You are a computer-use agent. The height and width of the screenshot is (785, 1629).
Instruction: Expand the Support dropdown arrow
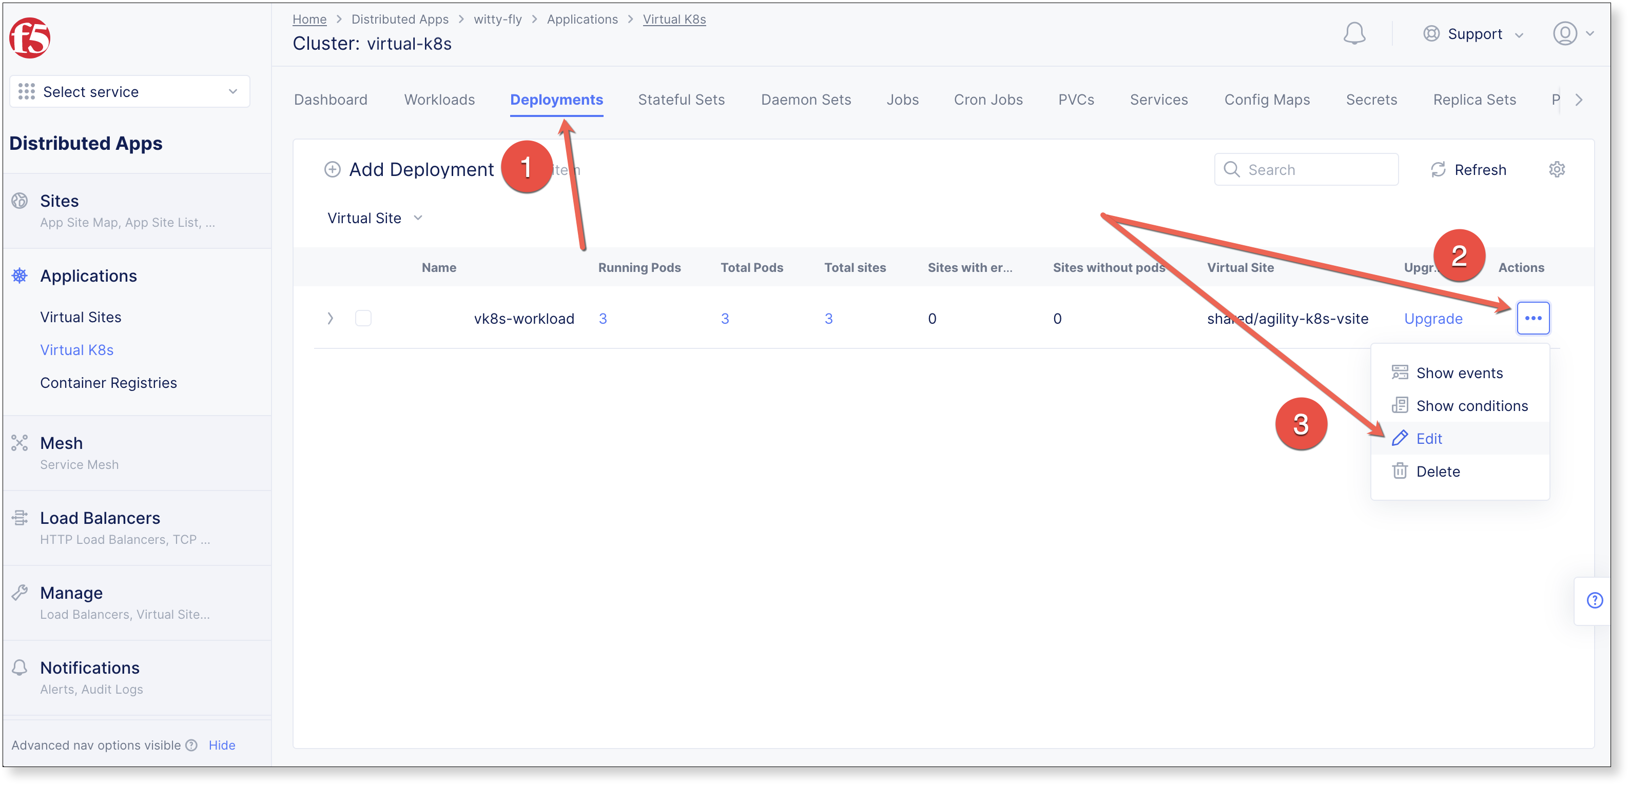point(1519,35)
